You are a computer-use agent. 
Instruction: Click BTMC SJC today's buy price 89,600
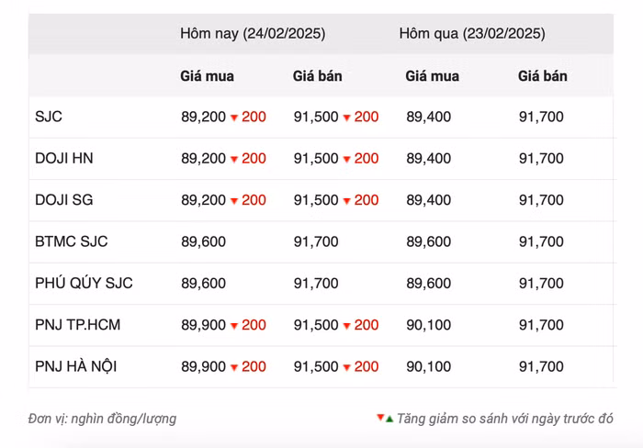[x=203, y=241]
